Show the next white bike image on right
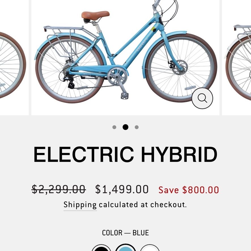Viewport: 251px width, 251px height. tap(237, 57)
